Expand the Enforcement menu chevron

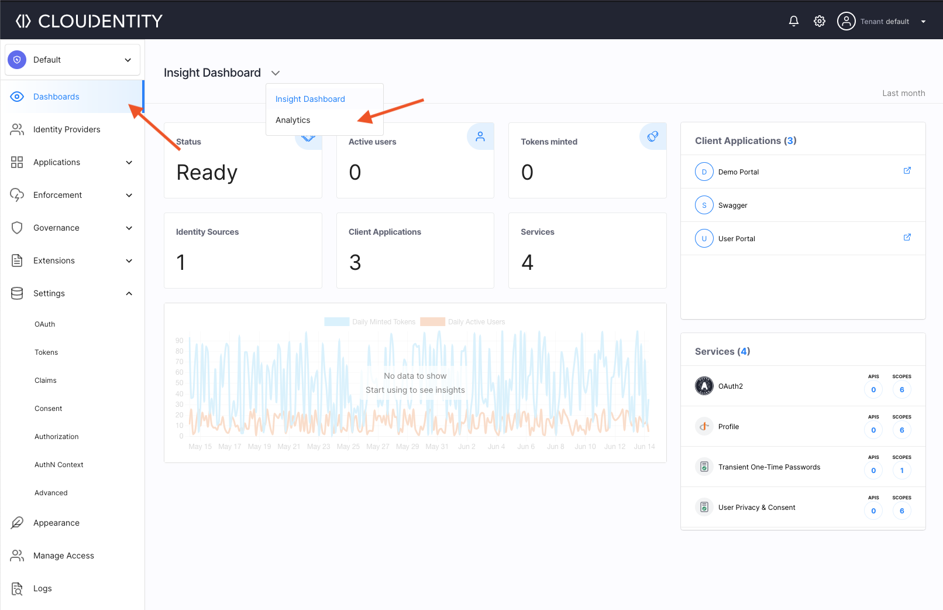pyautogui.click(x=129, y=195)
